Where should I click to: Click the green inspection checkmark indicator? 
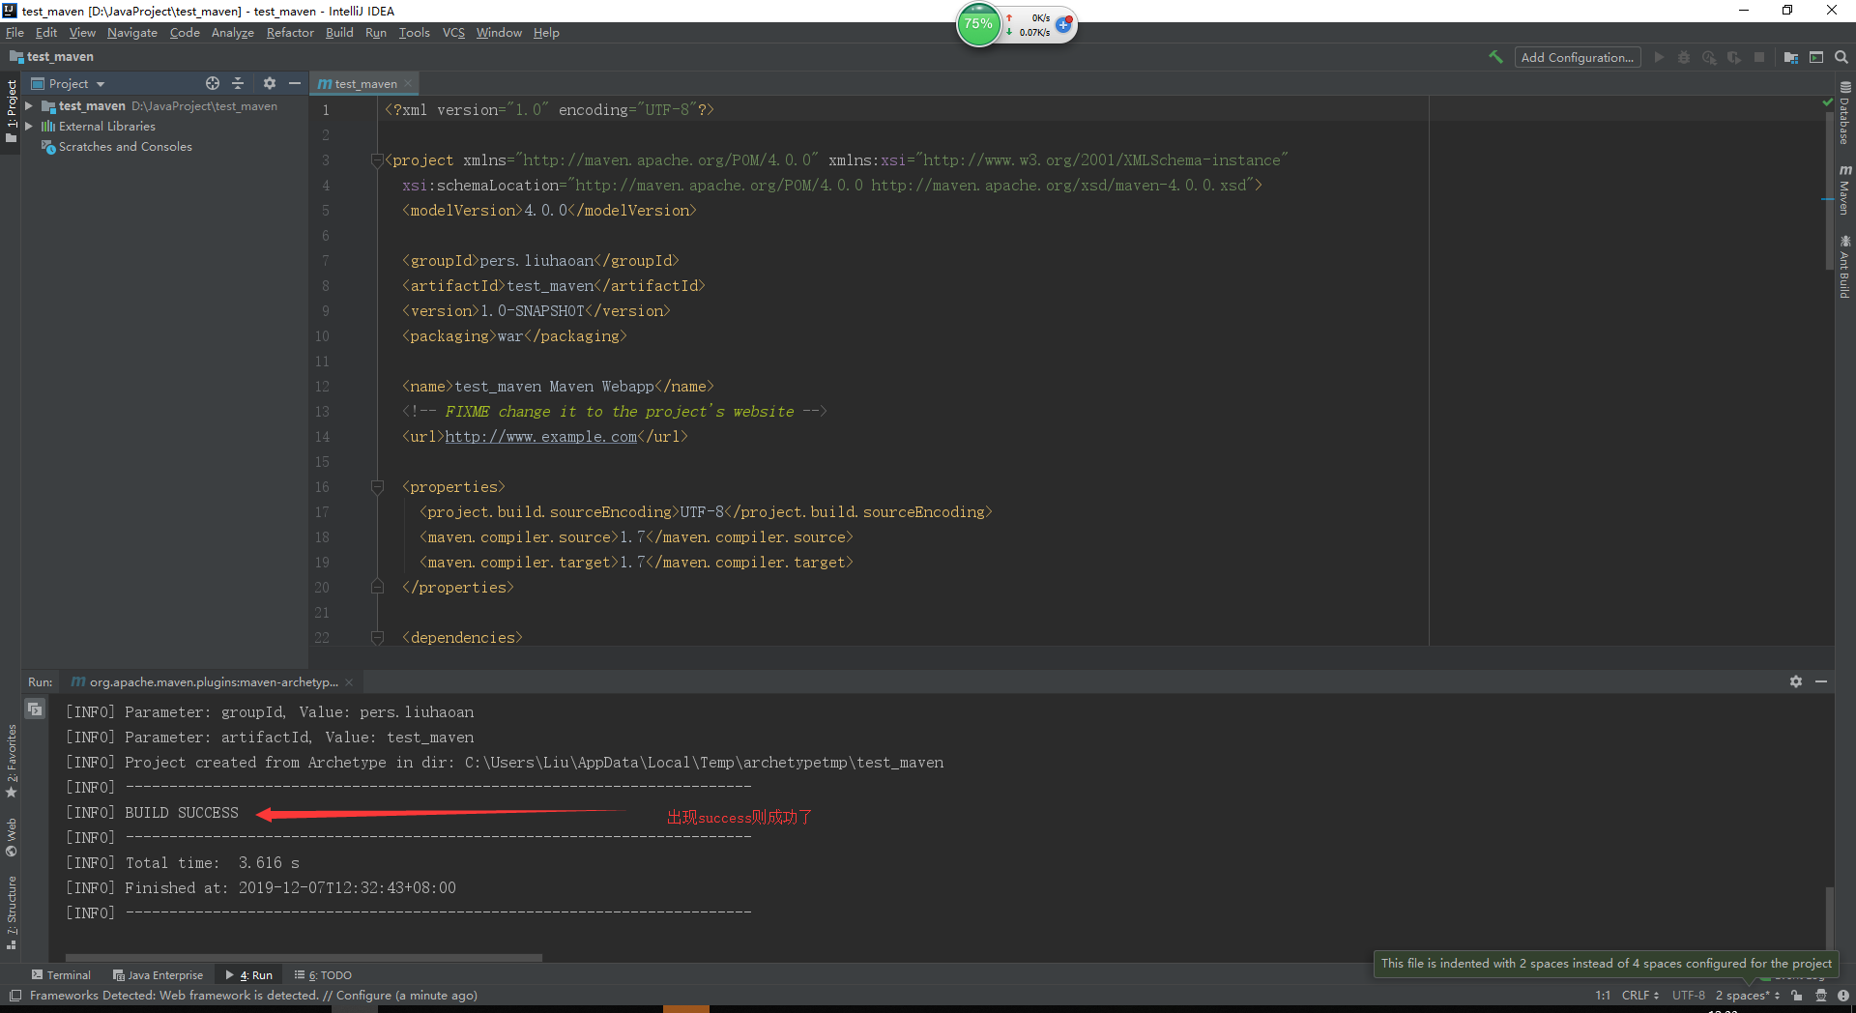point(1827,101)
